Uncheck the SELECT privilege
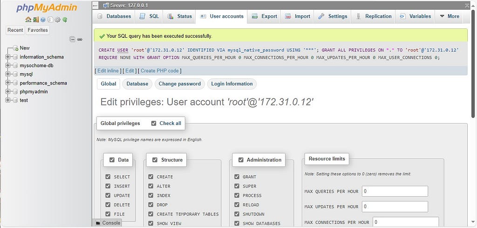This screenshot has height=228, width=477. (108, 177)
